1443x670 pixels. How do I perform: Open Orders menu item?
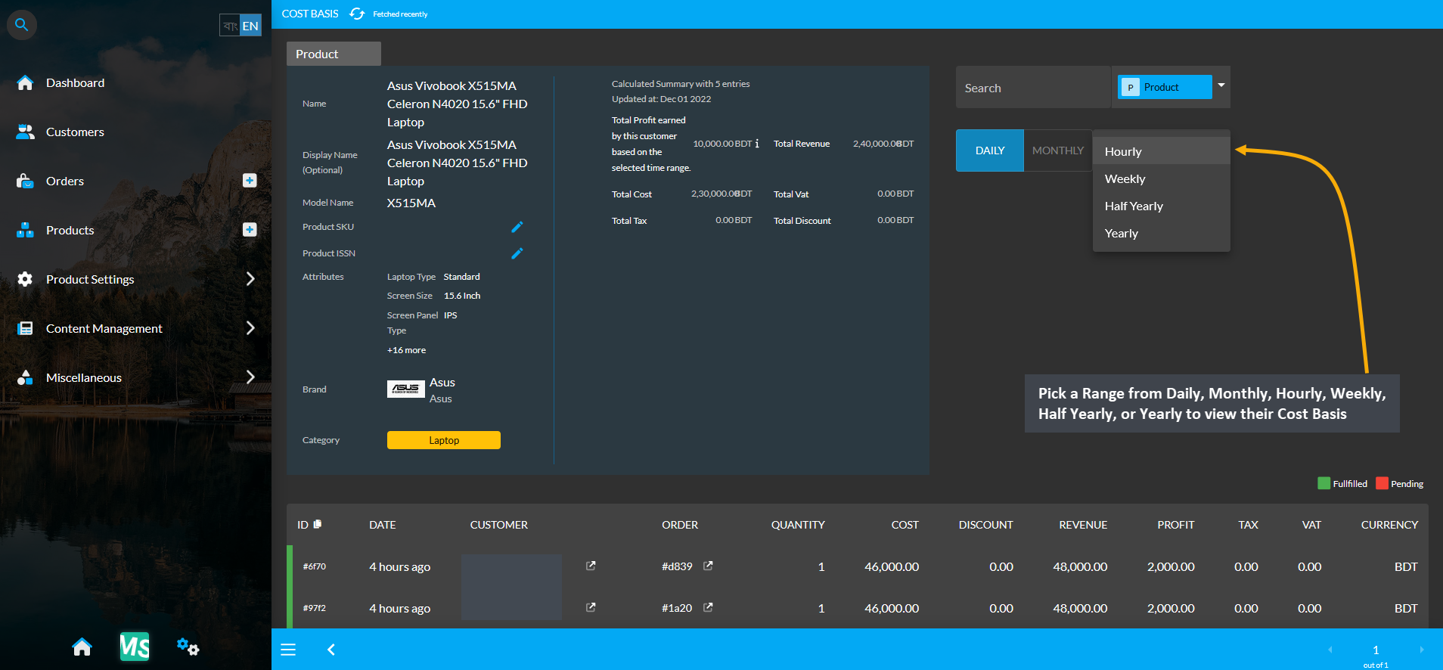coord(65,181)
